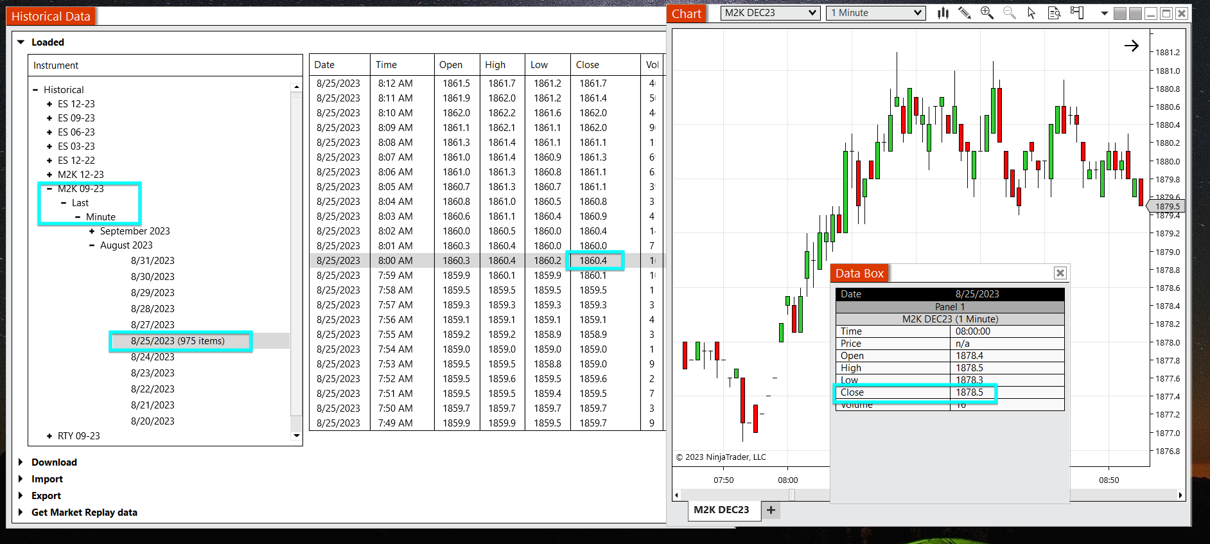Select the Historical Data window tab

pos(51,16)
